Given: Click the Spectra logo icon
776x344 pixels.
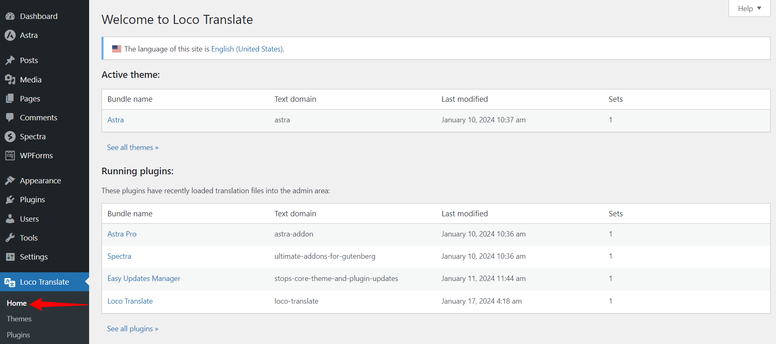Looking at the screenshot, I should pyautogui.click(x=10, y=136).
